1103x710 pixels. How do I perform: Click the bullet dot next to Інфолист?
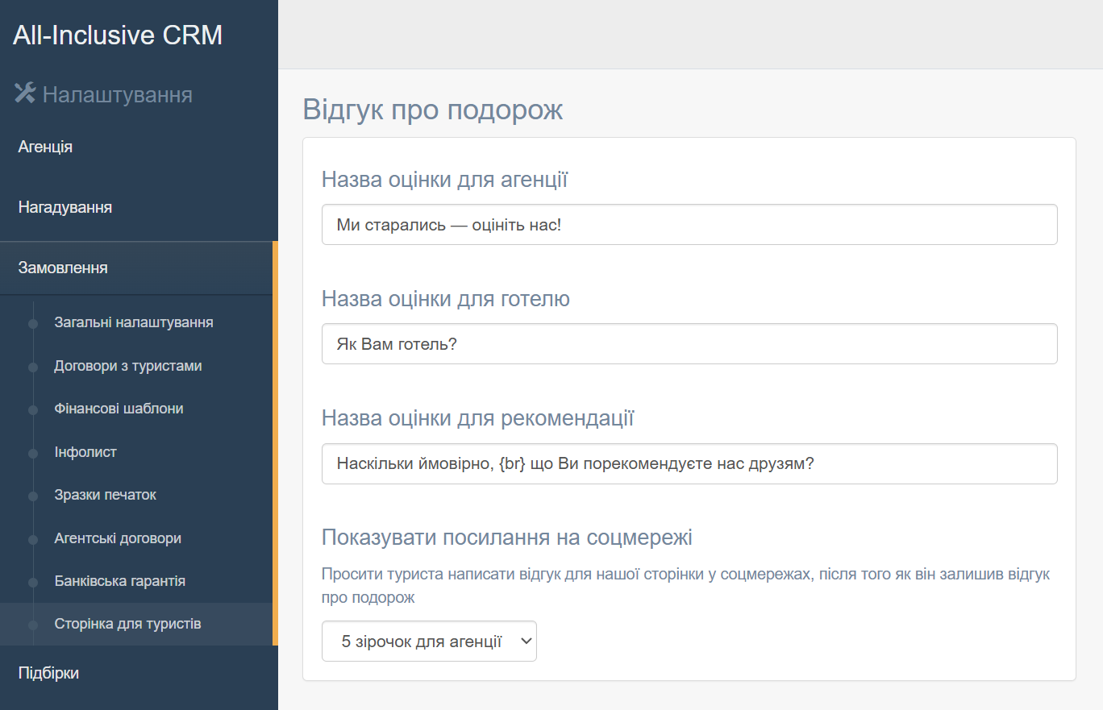point(33,453)
